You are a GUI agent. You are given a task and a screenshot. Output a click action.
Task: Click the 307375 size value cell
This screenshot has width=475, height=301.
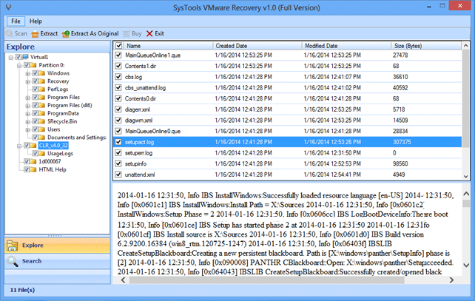(x=402, y=142)
